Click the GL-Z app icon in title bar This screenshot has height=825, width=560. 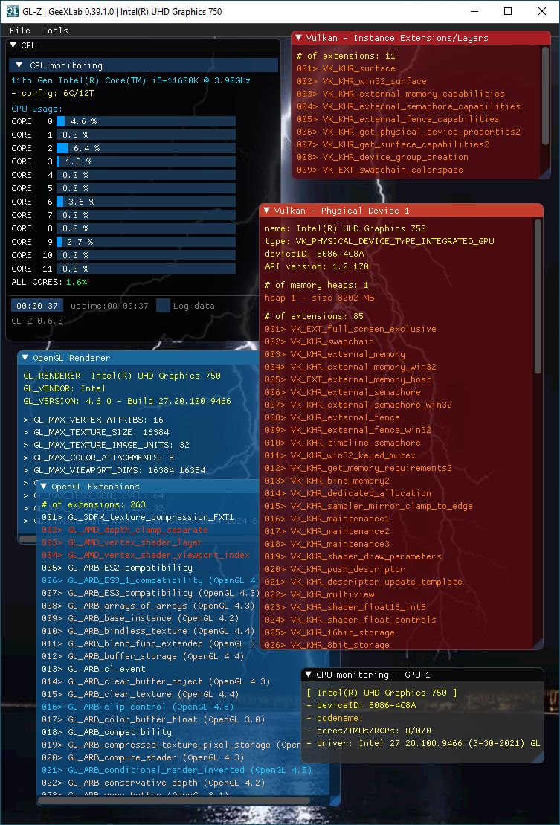point(12,11)
